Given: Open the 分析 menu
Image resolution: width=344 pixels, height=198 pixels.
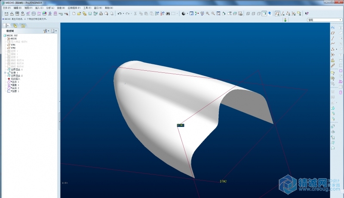Looking at the screenshot, I should [x=50, y=8].
